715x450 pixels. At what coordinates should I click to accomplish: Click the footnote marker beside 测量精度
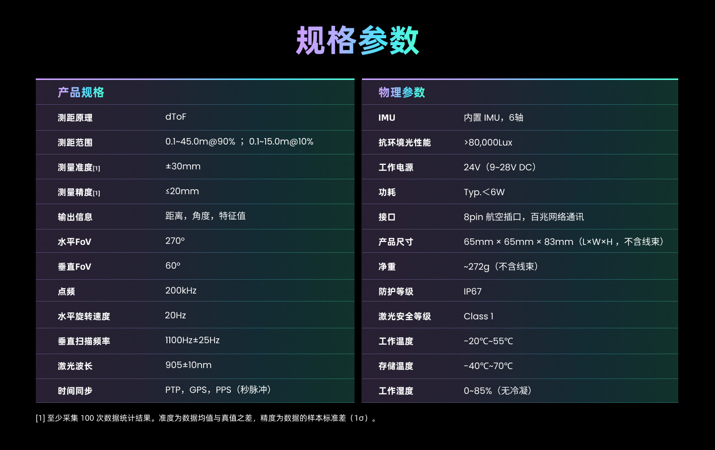pyautogui.click(x=96, y=193)
